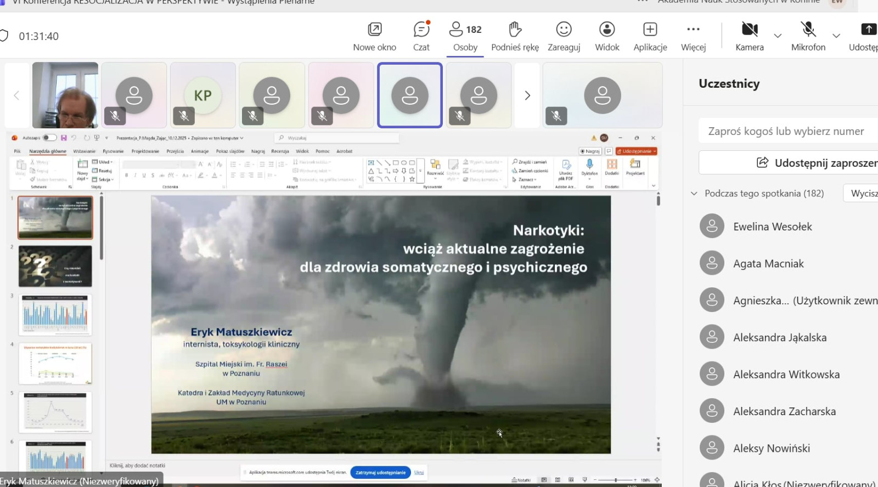Open Nowe okno pop-out window
Image resolution: width=878 pixels, height=487 pixels.
coord(375,35)
